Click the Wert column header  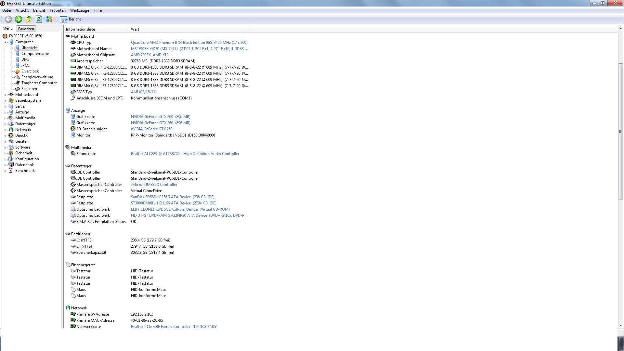(189, 29)
